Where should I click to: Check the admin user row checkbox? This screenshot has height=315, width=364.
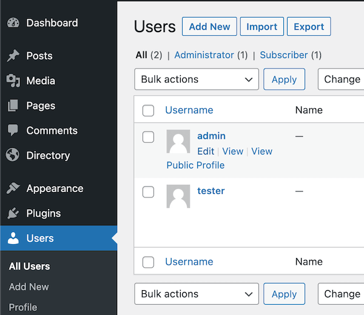(148, 137)
